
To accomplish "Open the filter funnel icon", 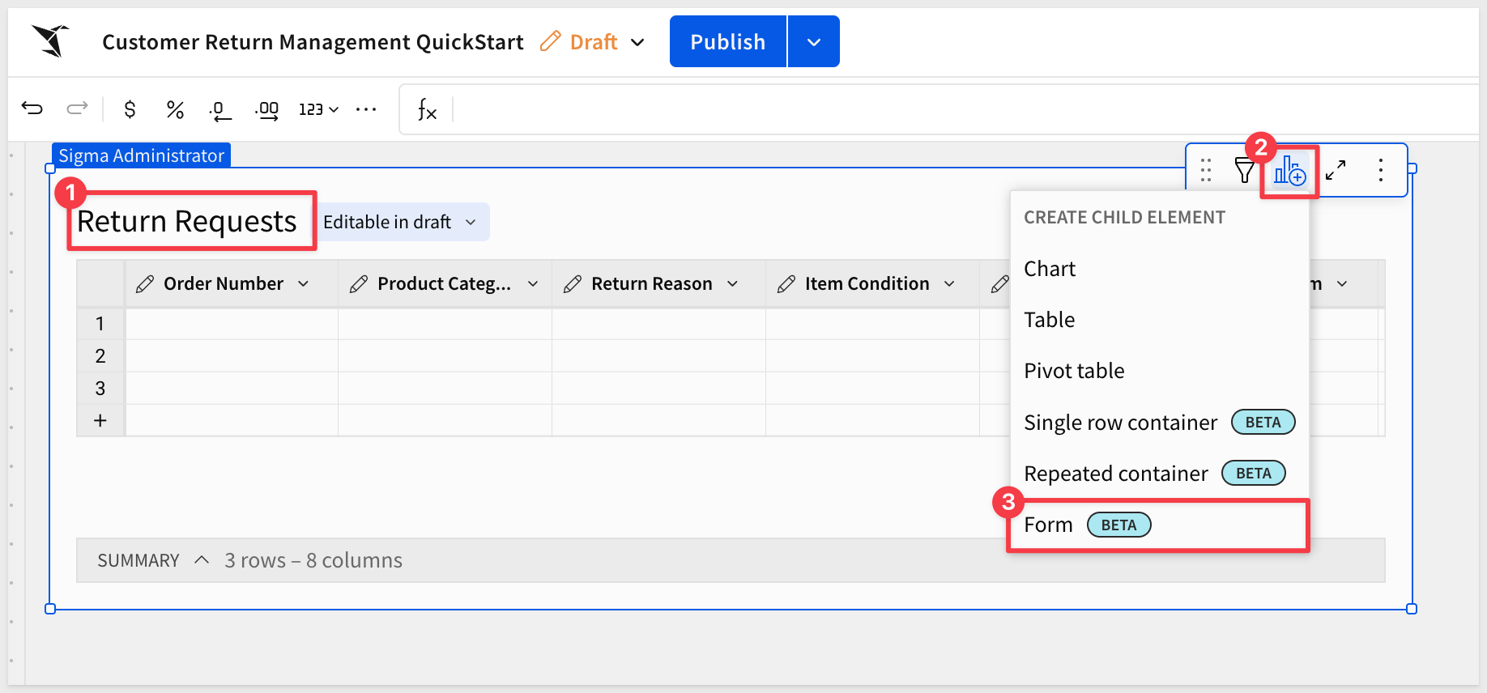I will coord(1244,170).
